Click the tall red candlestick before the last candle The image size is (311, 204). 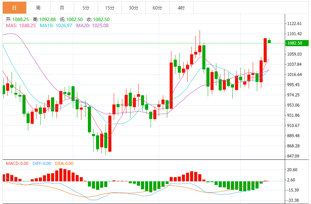click(265, 50)
